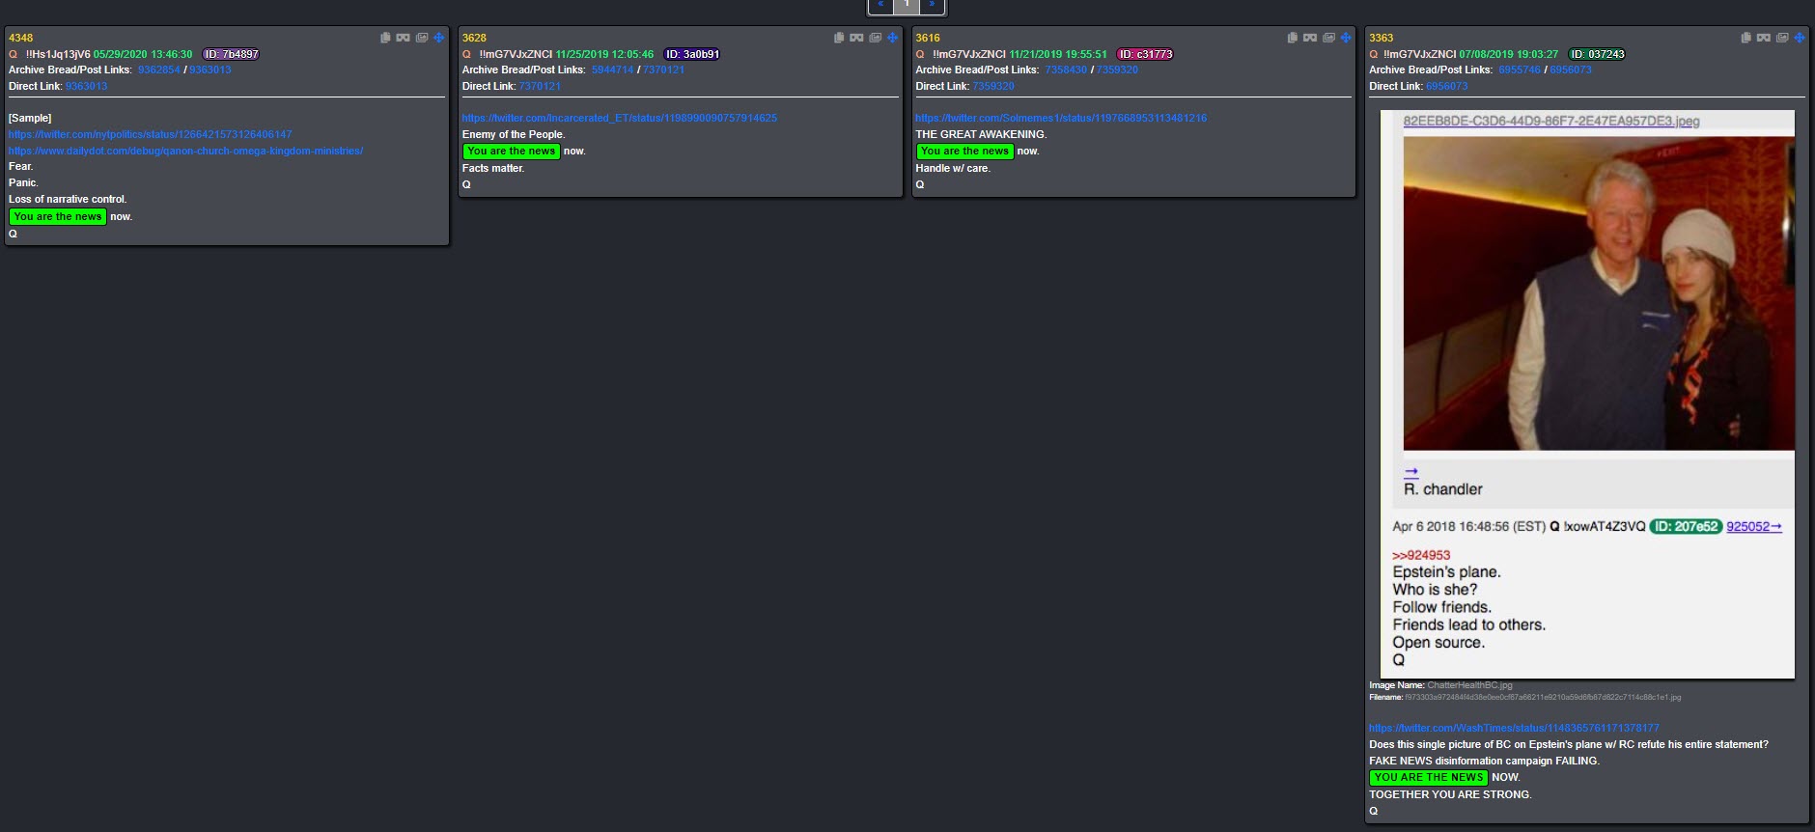Click 'Loss of narrative control.' text
The width and height of the screenshot is (1815, 832).
[68, 199]
